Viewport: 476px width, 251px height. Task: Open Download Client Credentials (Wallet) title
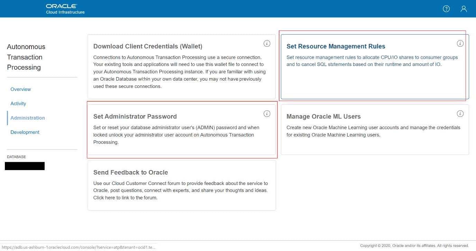point(148,46)
